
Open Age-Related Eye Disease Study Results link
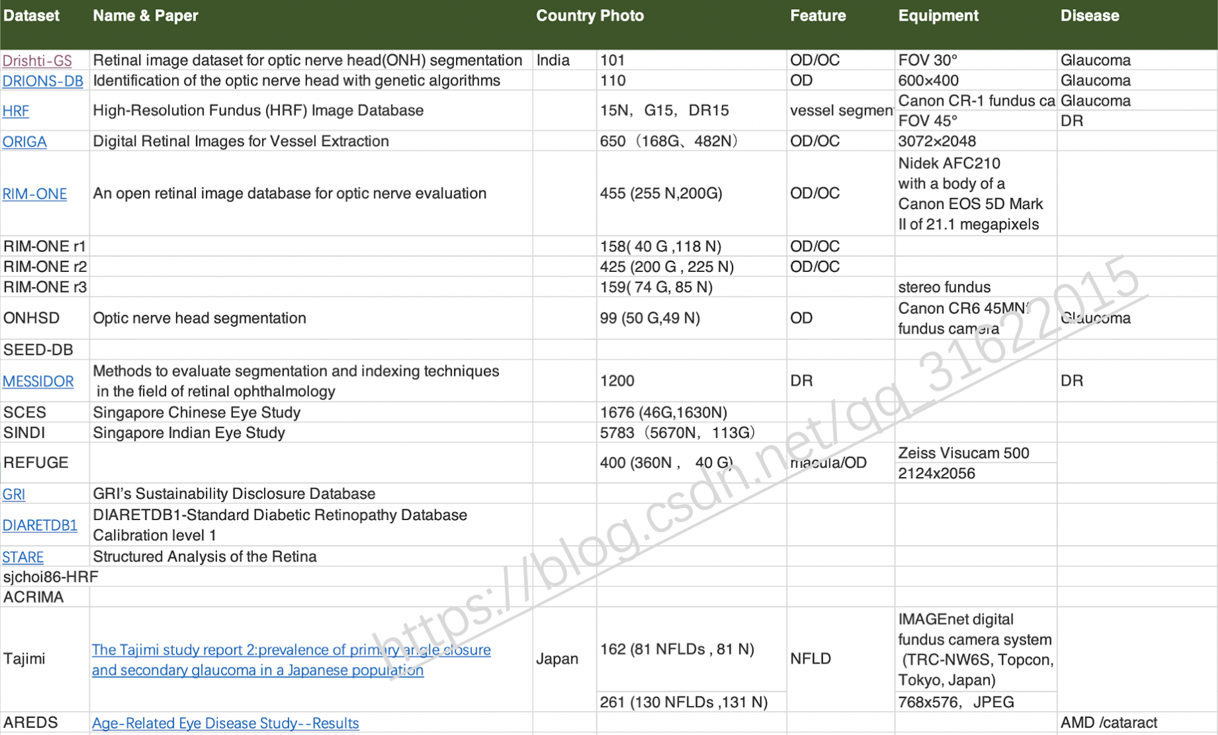click(x=225, y=723)
